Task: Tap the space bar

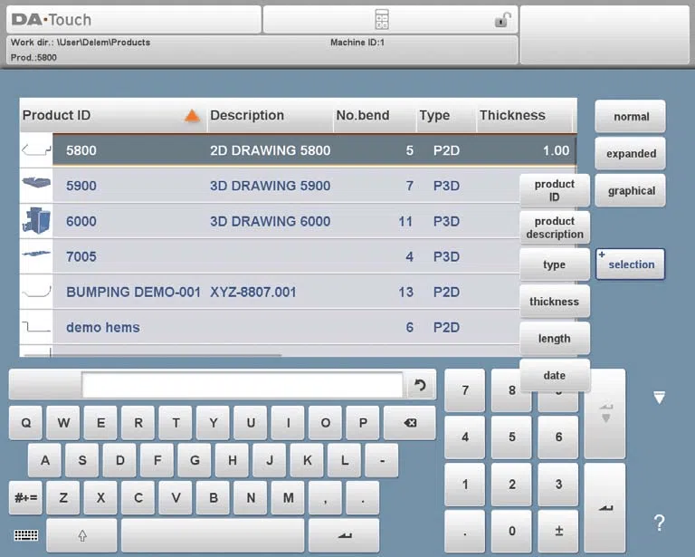Action: tap(213, 535)
